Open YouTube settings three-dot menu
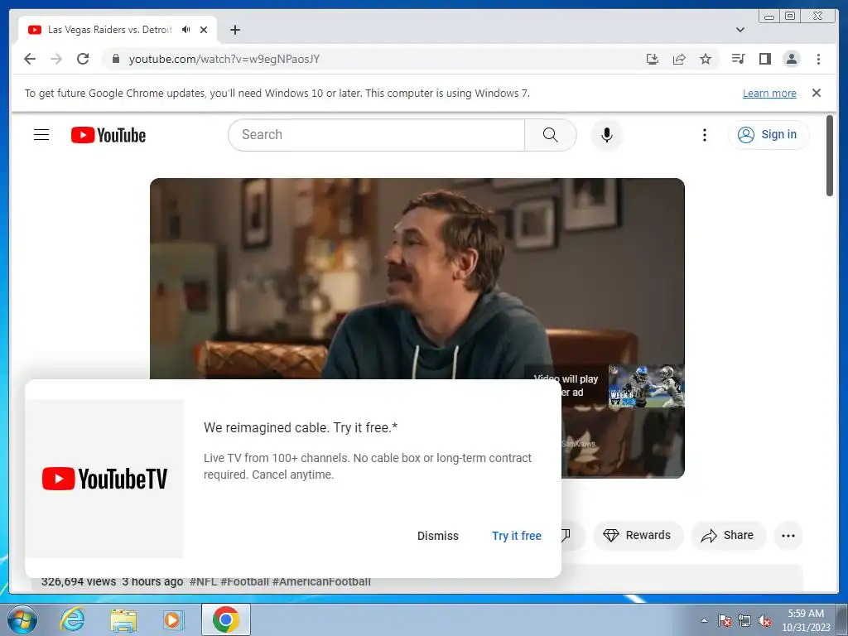 (704, 135)
